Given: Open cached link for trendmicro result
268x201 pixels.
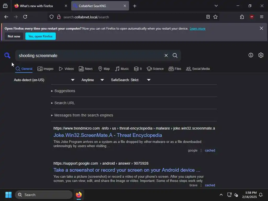Looking at the screenshot, I should coord(210,150).
